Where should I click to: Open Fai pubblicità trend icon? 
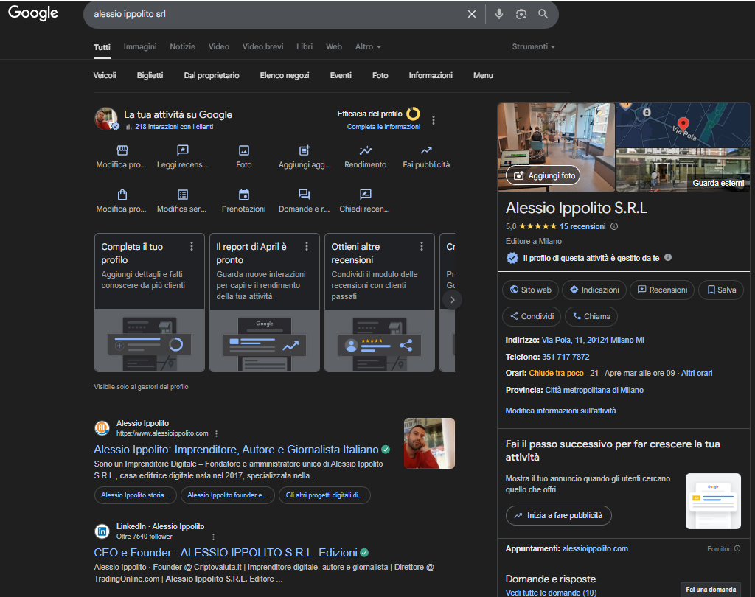click(x=426, y=150)
